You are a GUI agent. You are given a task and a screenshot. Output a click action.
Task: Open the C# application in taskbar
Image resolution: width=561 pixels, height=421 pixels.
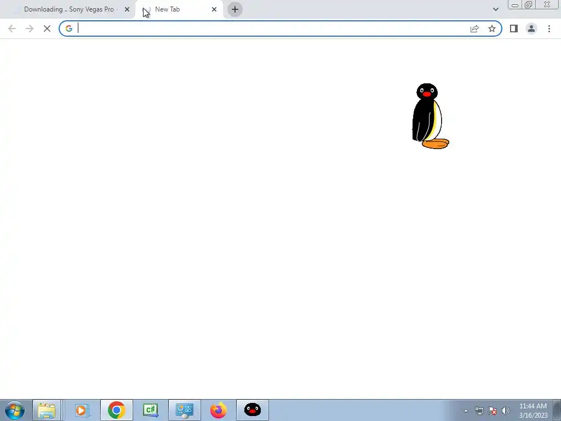tap(150, 410)
